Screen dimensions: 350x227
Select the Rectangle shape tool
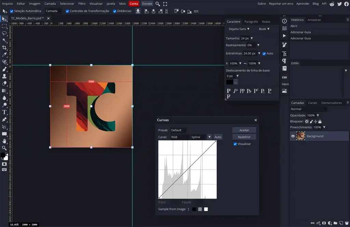point(4,134)
